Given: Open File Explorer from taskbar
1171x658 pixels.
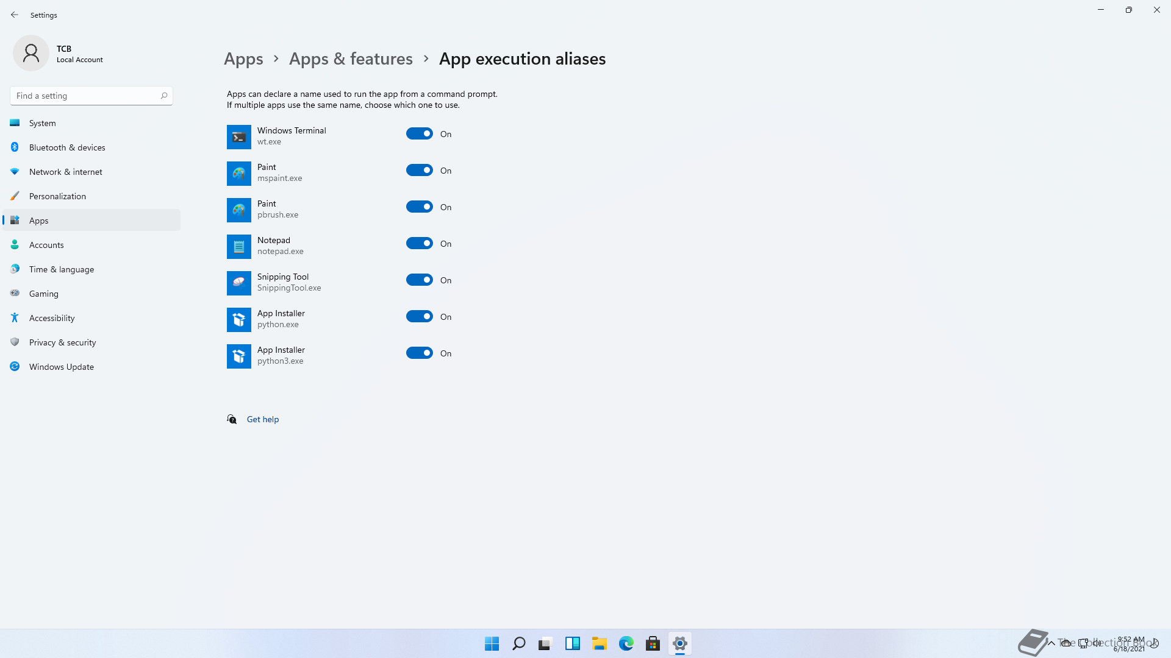Looking at the screenshot, I should (x=600, y=643).
